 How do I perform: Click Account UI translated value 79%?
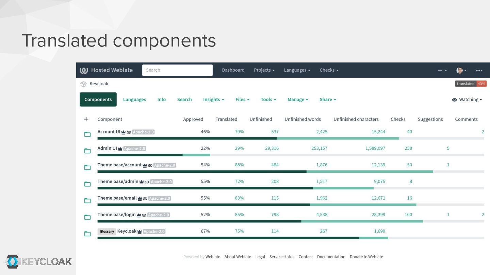point(240,132)
